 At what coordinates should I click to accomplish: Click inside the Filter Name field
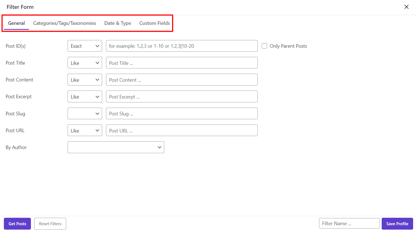click(x=349, y=223)
